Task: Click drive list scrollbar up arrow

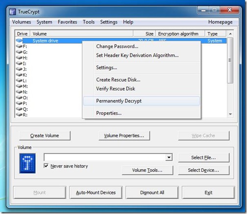Action: [x=230, y=34]
